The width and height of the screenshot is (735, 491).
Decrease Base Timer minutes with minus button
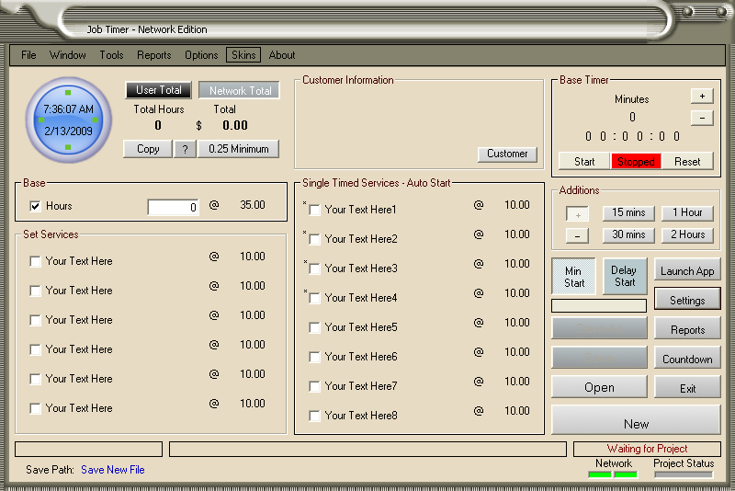click(x=702, y=118)
